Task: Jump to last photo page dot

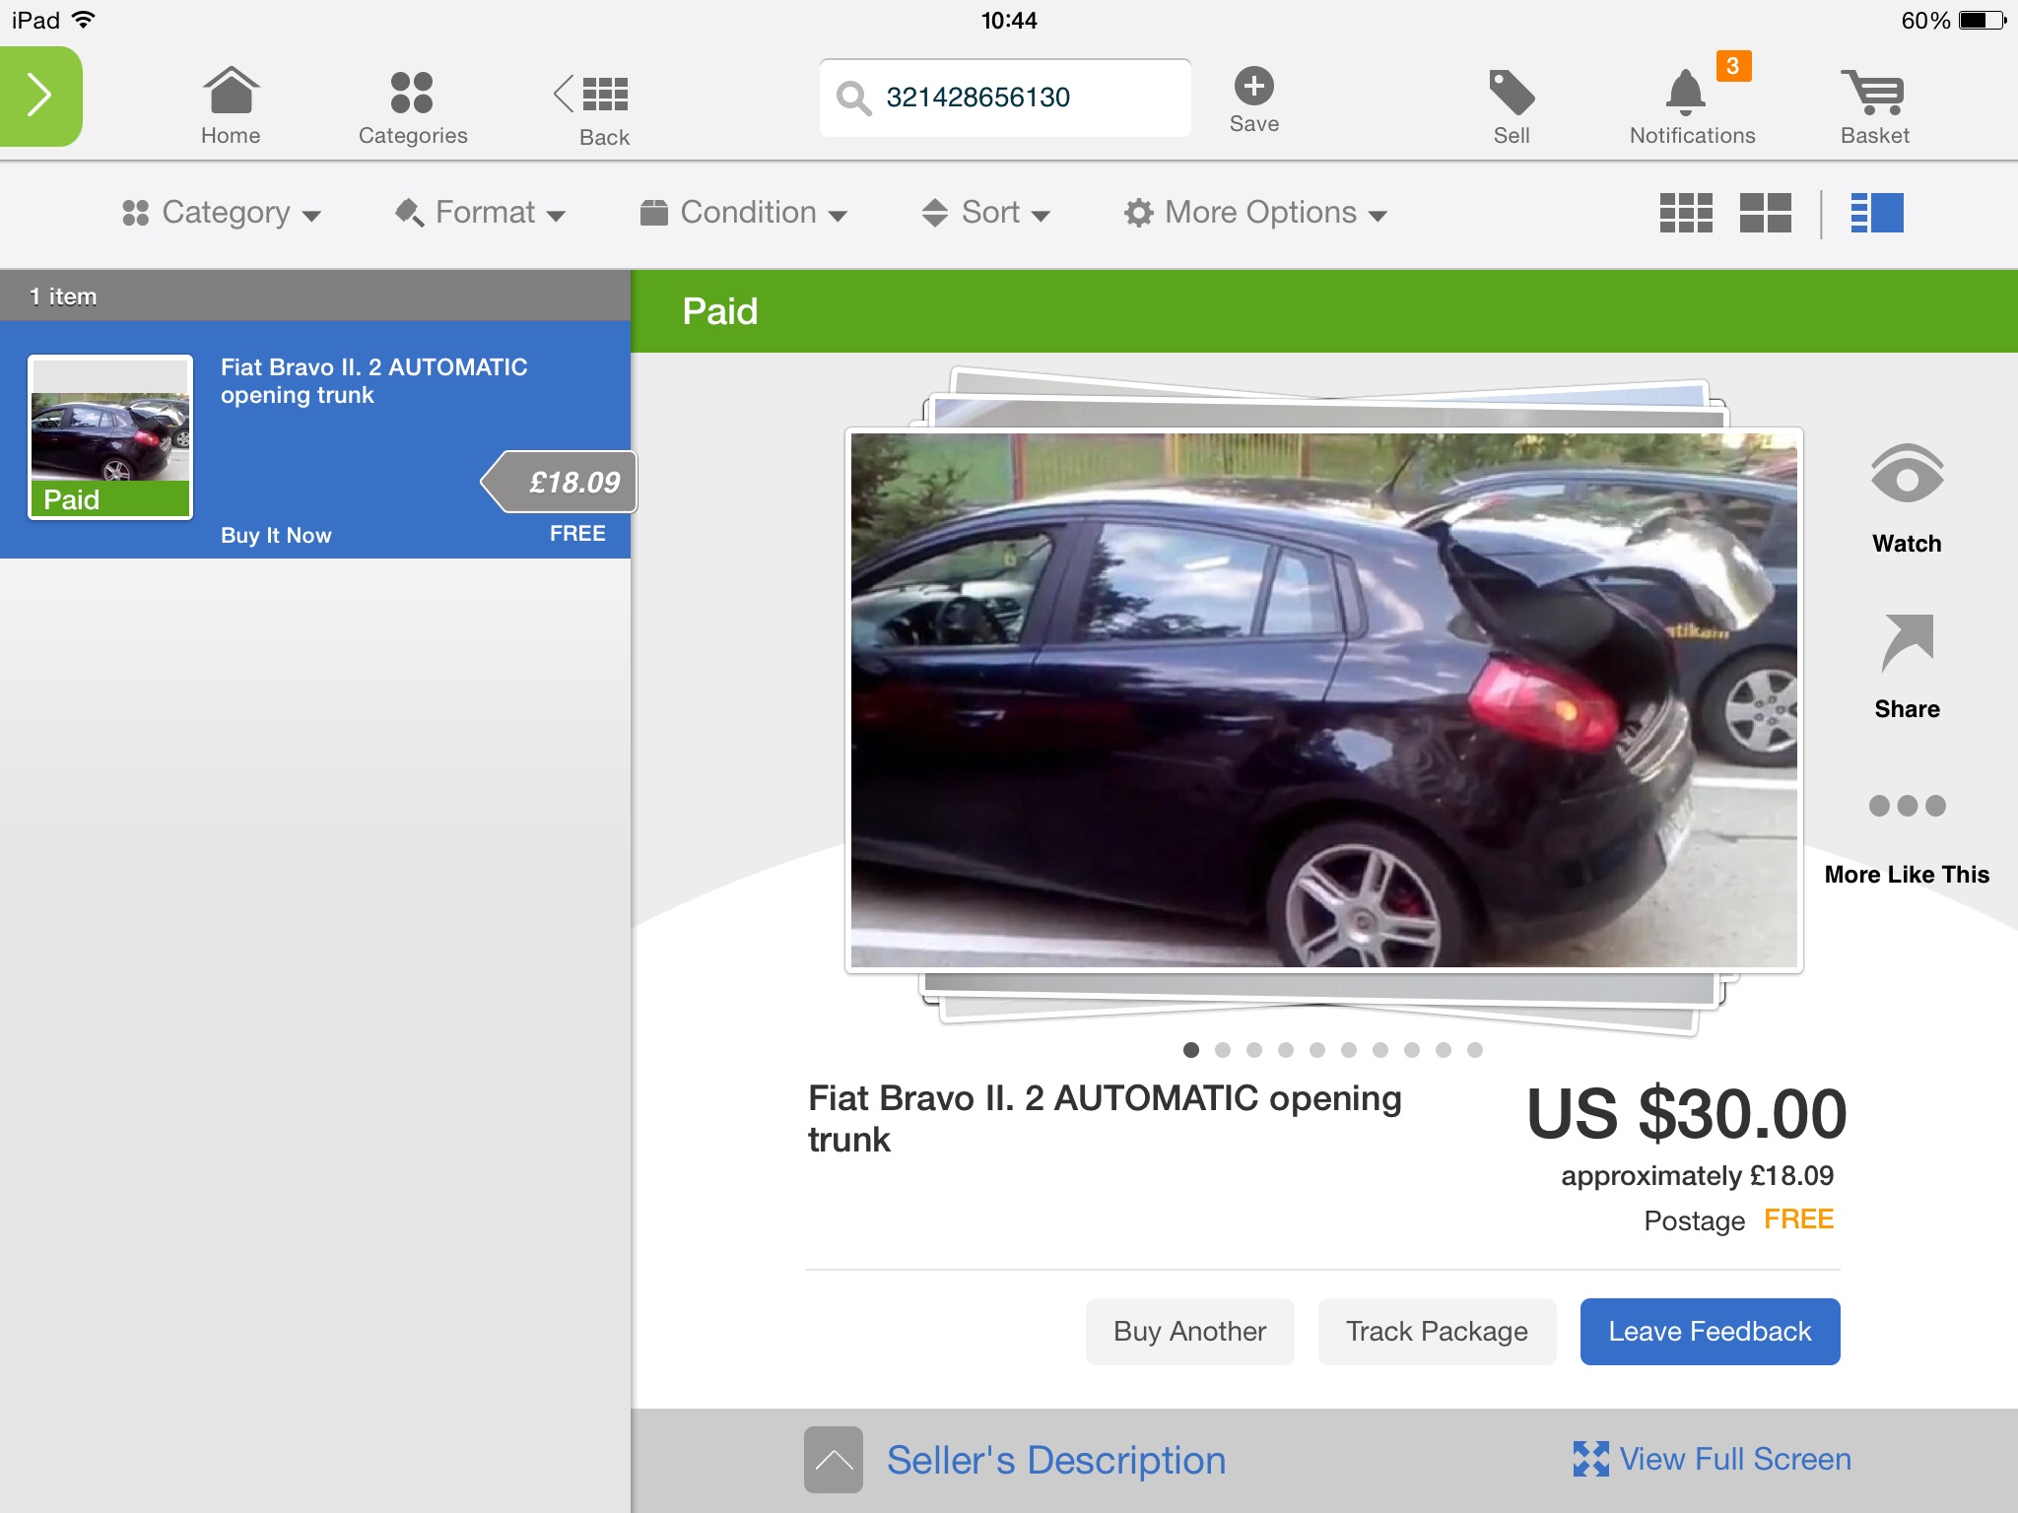Action: [1475, 1050]
